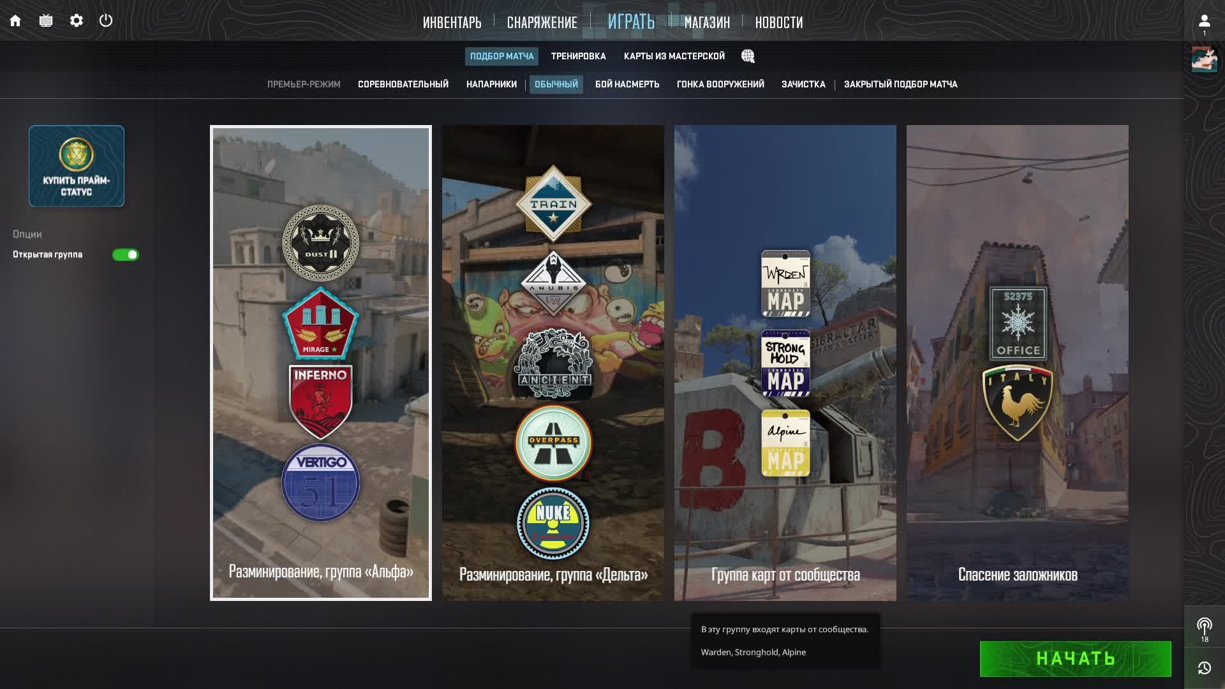Click the power quit icon
Image resolution: width=1225 pixels, height=689 pixels.
click(x=106, y=21)
